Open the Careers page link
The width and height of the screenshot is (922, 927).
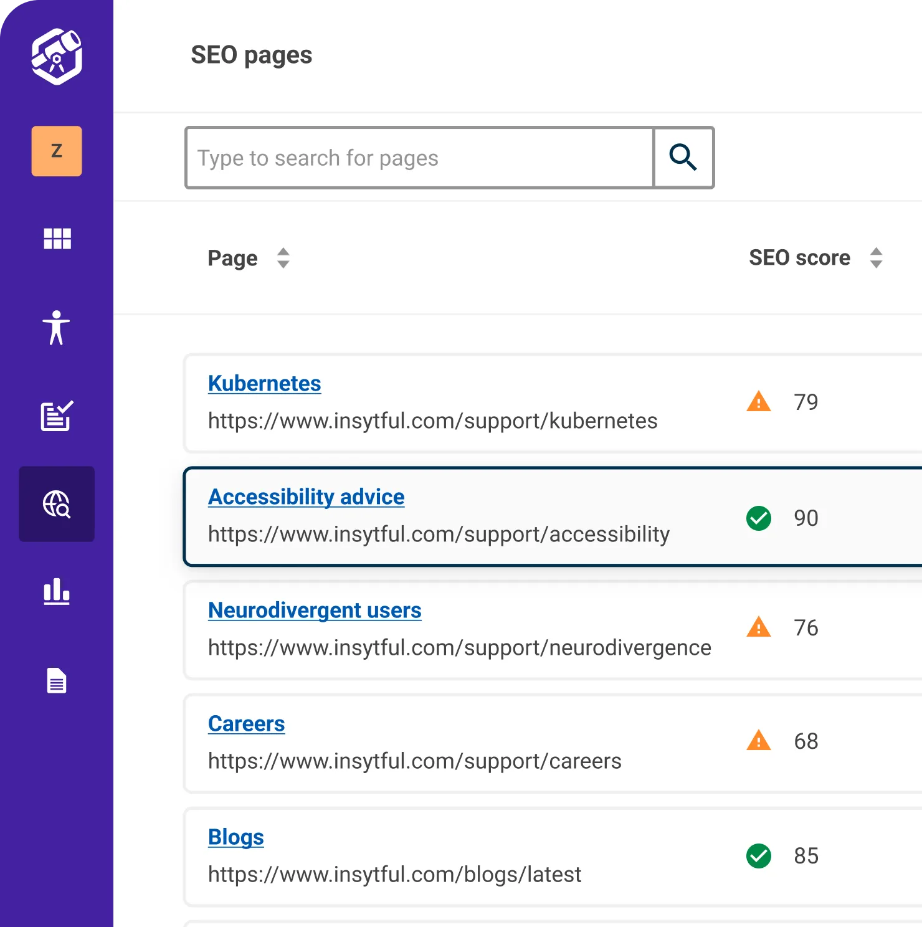pyautogui.click(x=246, y=724)
